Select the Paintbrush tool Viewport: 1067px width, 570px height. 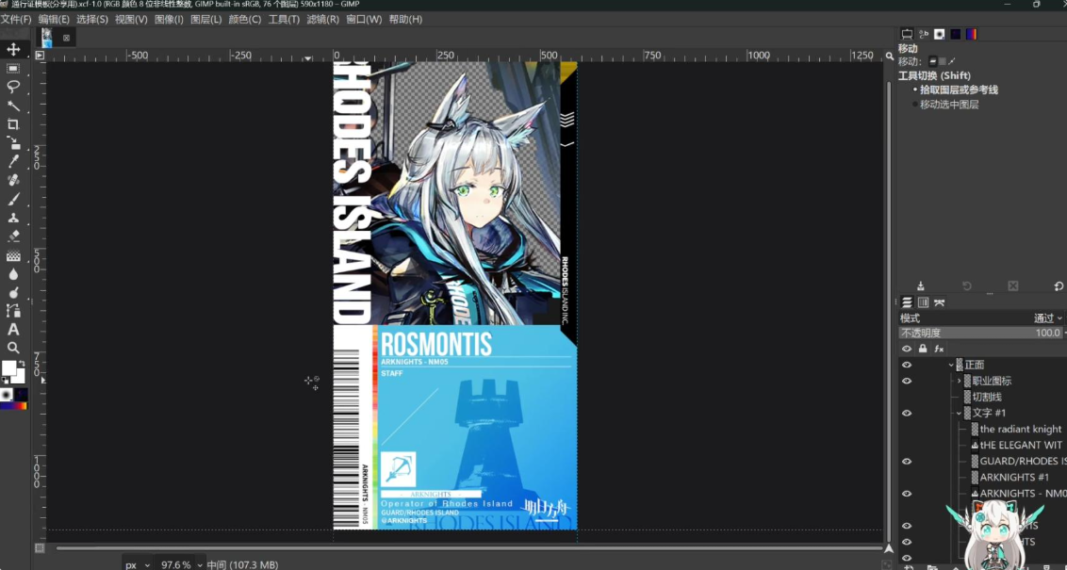coord(13,200)
